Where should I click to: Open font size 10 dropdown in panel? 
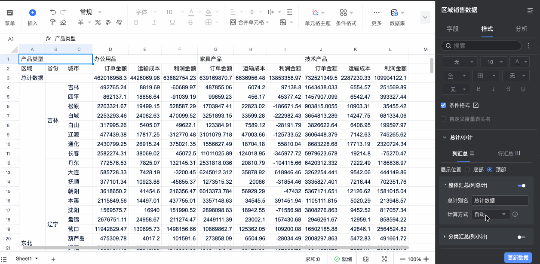pyautogui.click(x=494, y=62)
